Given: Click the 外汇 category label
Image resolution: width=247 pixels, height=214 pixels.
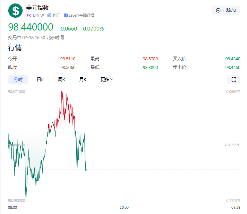Looking at the screenshot, I should click(56, 15).
